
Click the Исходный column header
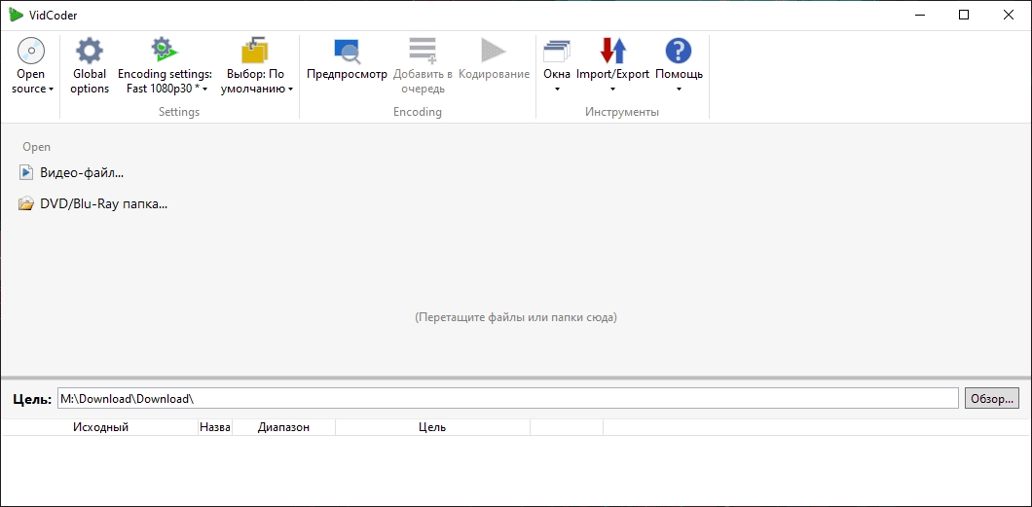[100, 427]
